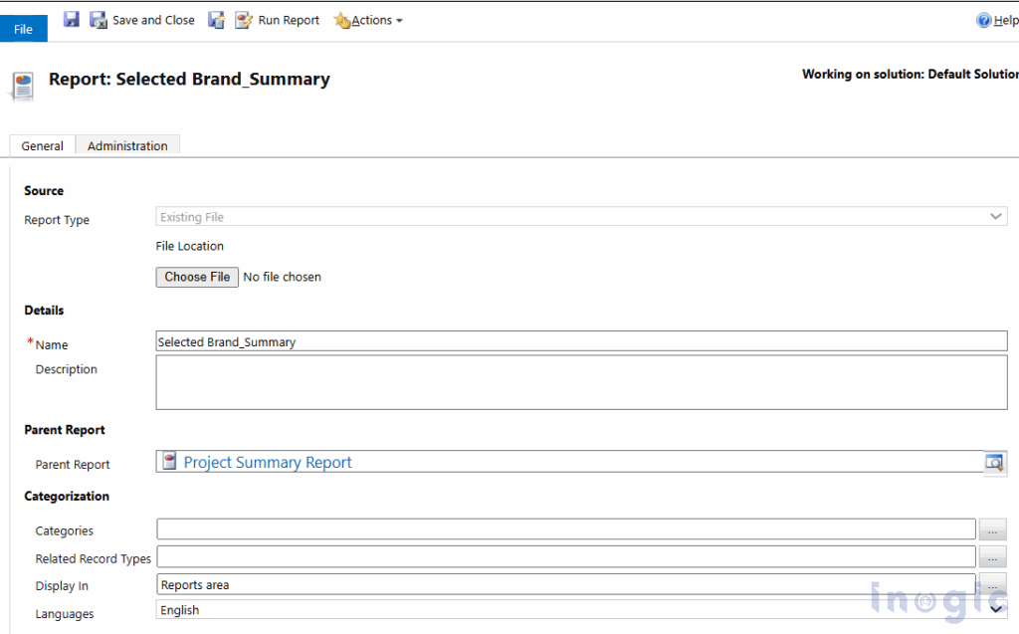Open Display In ellipsis selector
This screenshot has width=1019, height=634.
point(992,584)
